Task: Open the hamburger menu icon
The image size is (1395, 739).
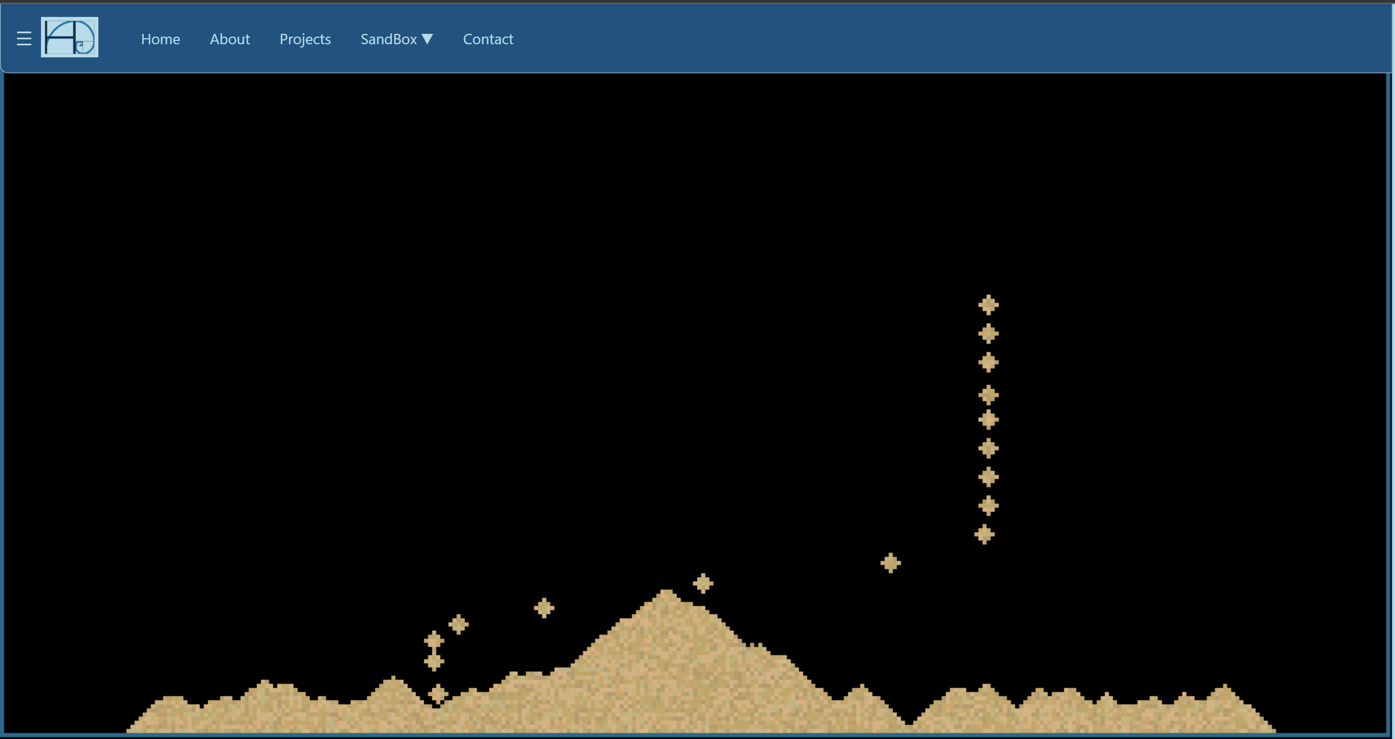Action: [24, 39]
